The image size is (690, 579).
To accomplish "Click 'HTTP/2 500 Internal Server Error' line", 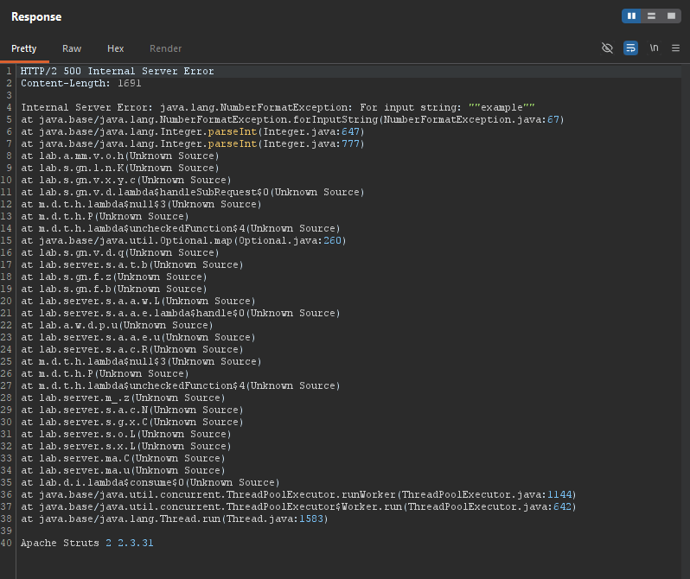I will pos(117,71).
